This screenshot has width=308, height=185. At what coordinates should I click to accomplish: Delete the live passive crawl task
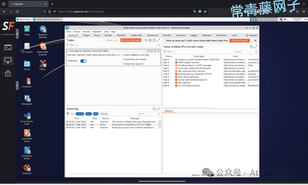[x=155, y=51]
